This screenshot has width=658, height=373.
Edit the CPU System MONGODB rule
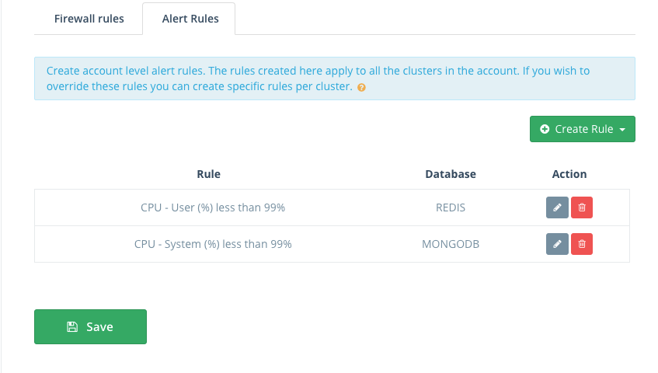[x=557, y=244]
